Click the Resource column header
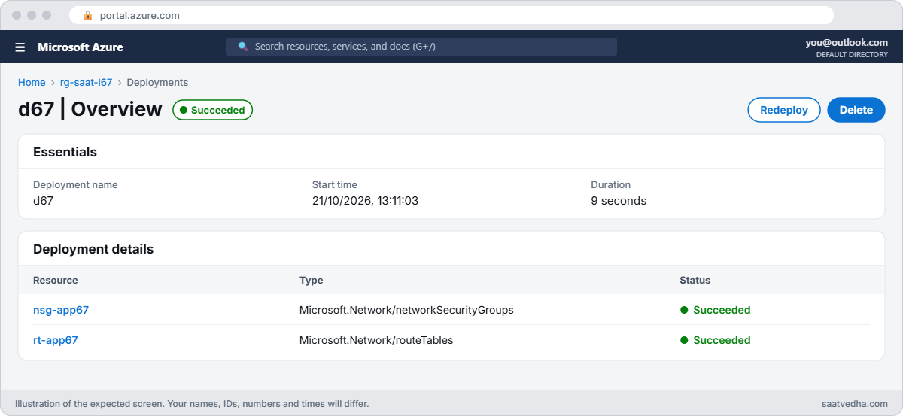 click(x=56, y=280)
